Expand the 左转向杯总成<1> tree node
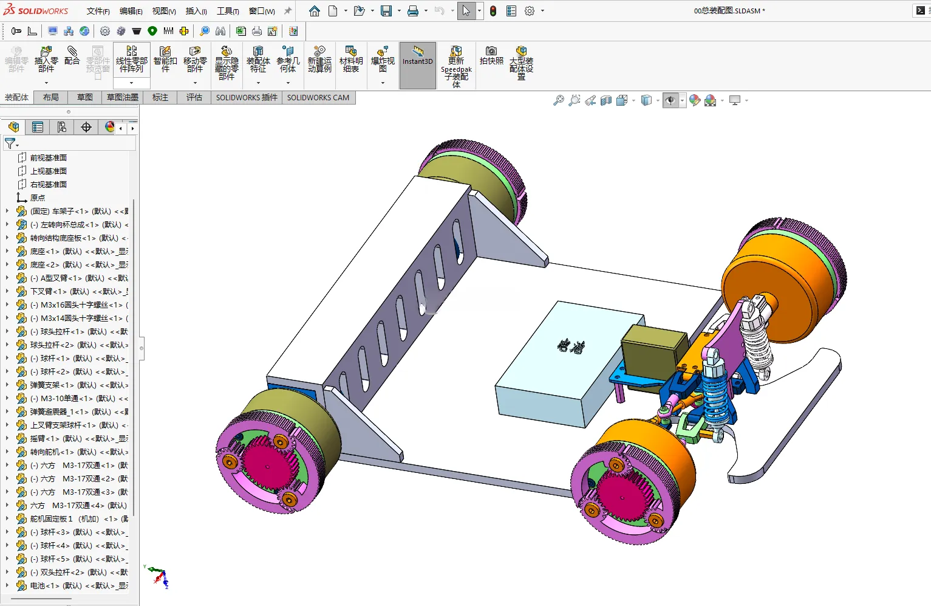The height and width of the screenshot is (606, 931). pyautogui.click(x=7, y=224)
